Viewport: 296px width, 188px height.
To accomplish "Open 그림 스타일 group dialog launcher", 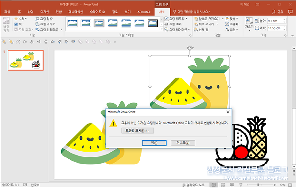I will (190, 35).
